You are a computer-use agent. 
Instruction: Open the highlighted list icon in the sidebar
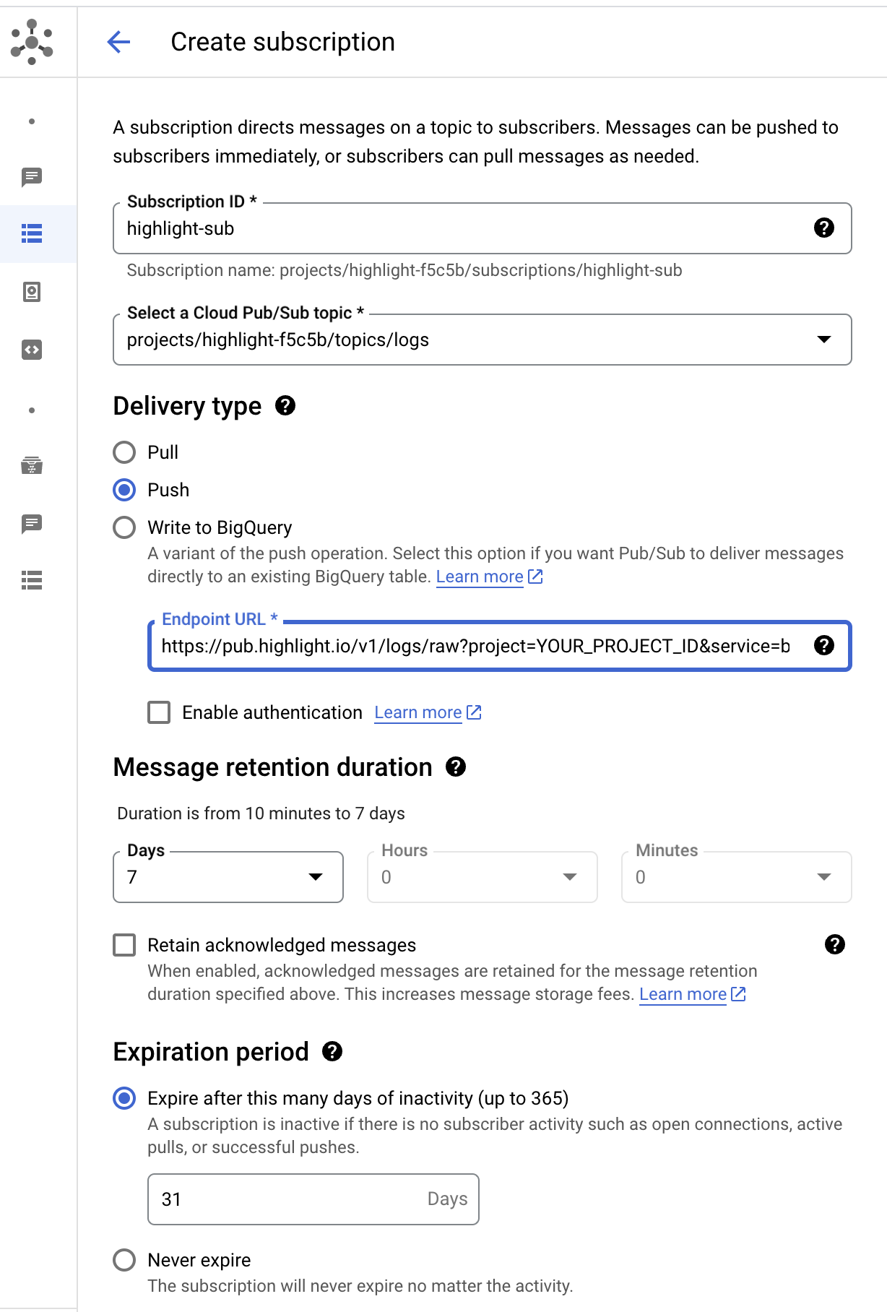(x=32, y=233)
